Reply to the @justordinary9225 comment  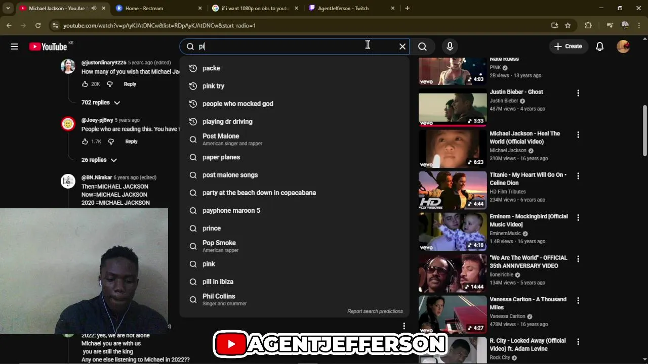coord(130,84)
